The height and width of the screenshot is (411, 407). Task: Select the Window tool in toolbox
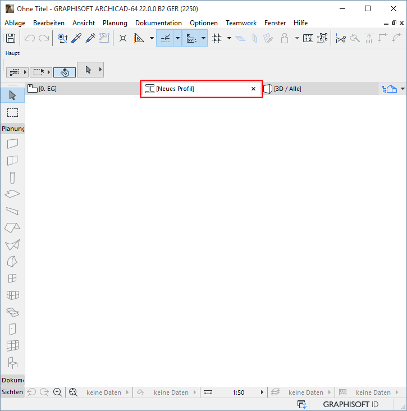[12, 278]
